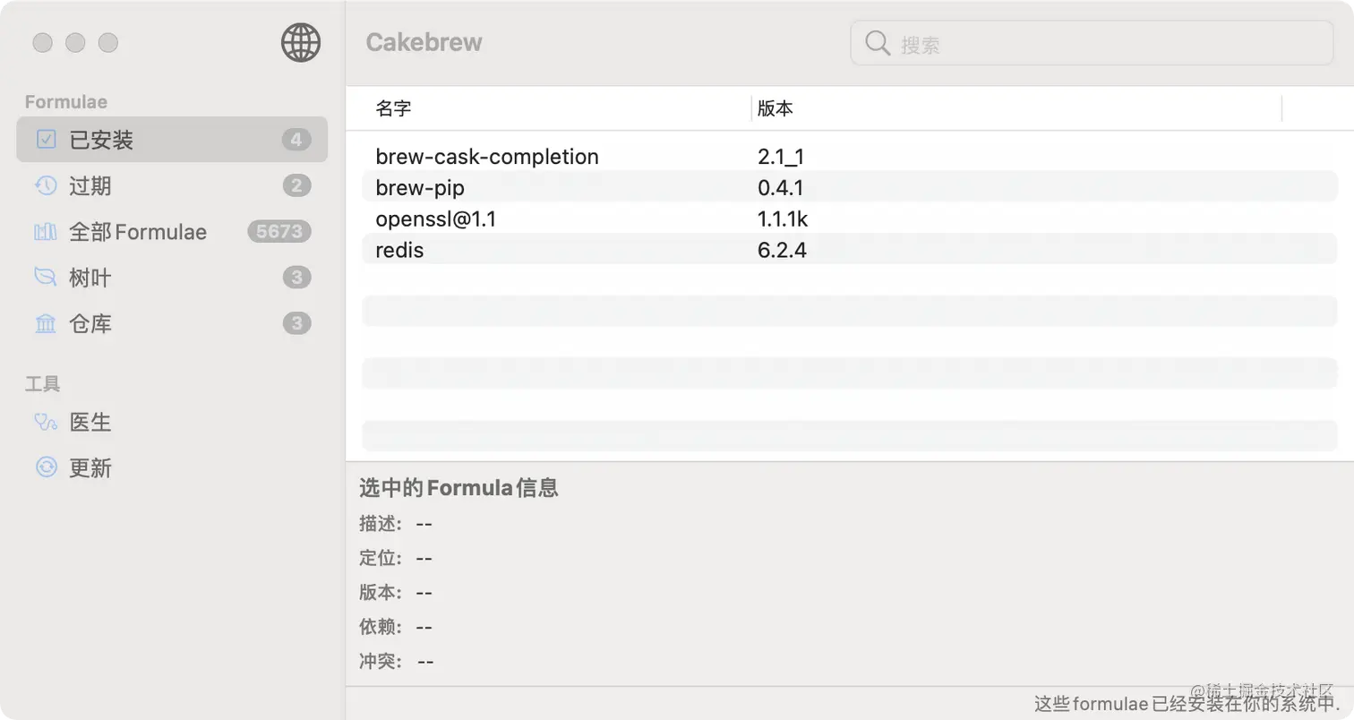Select the brew-pip formula row

tap(537, 187)
